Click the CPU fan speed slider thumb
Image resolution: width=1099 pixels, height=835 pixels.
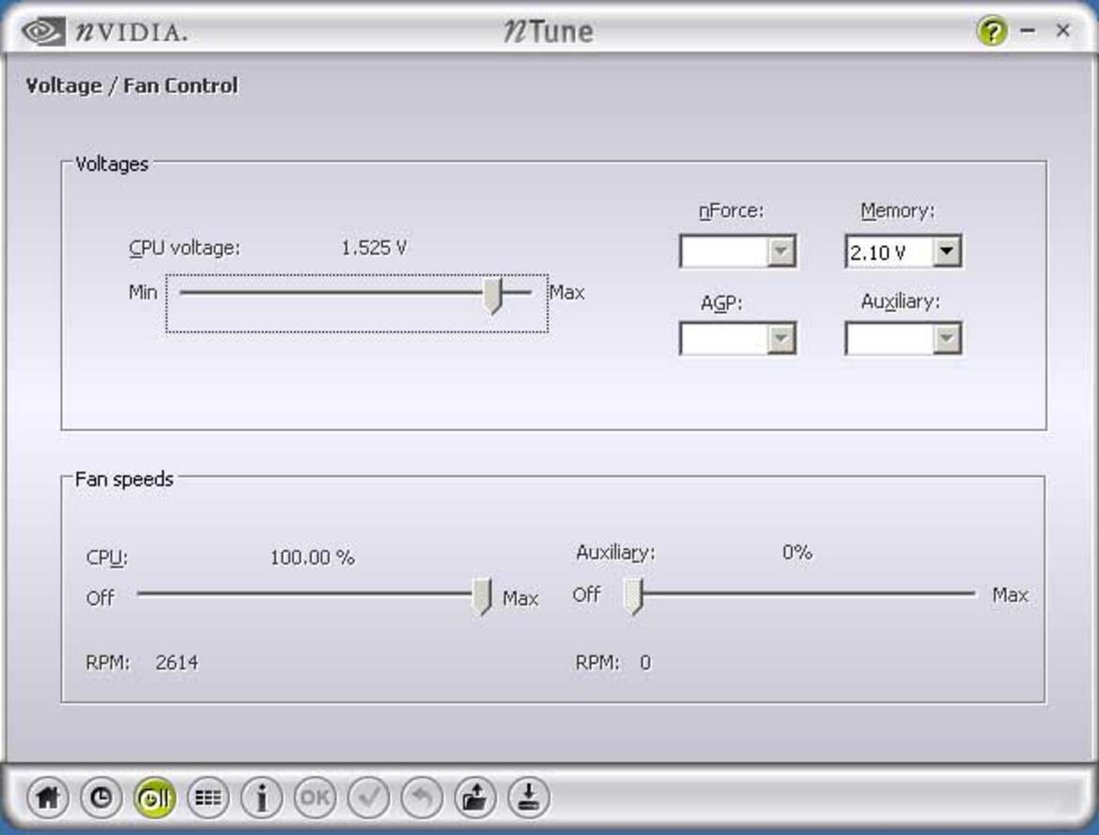tap(482, 596)
